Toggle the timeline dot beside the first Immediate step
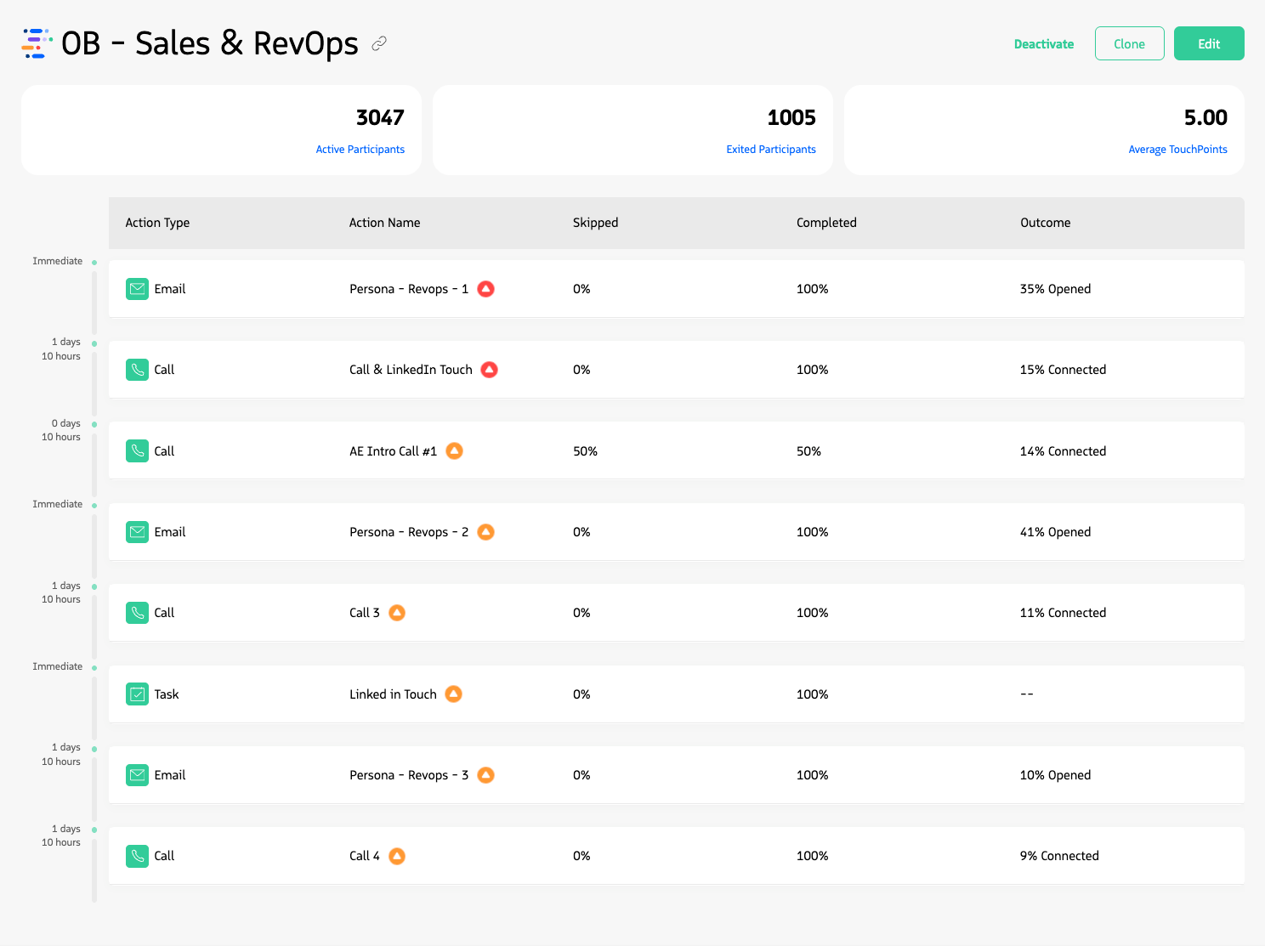The height and width of the screenshot is (946, 1265). [94, 261]
